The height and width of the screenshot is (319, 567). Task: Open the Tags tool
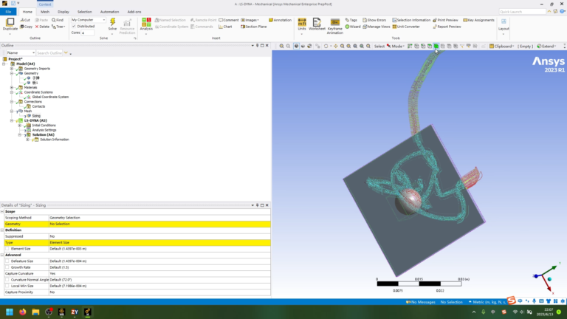click(x=351, y=20)
